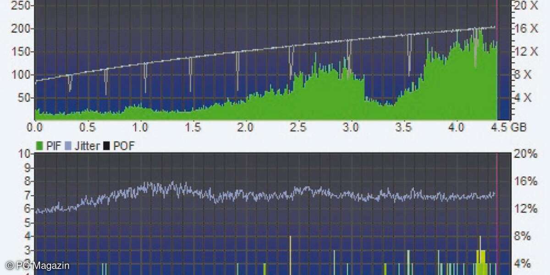Click the 2.5 mark on x-axis

point(298,127)
